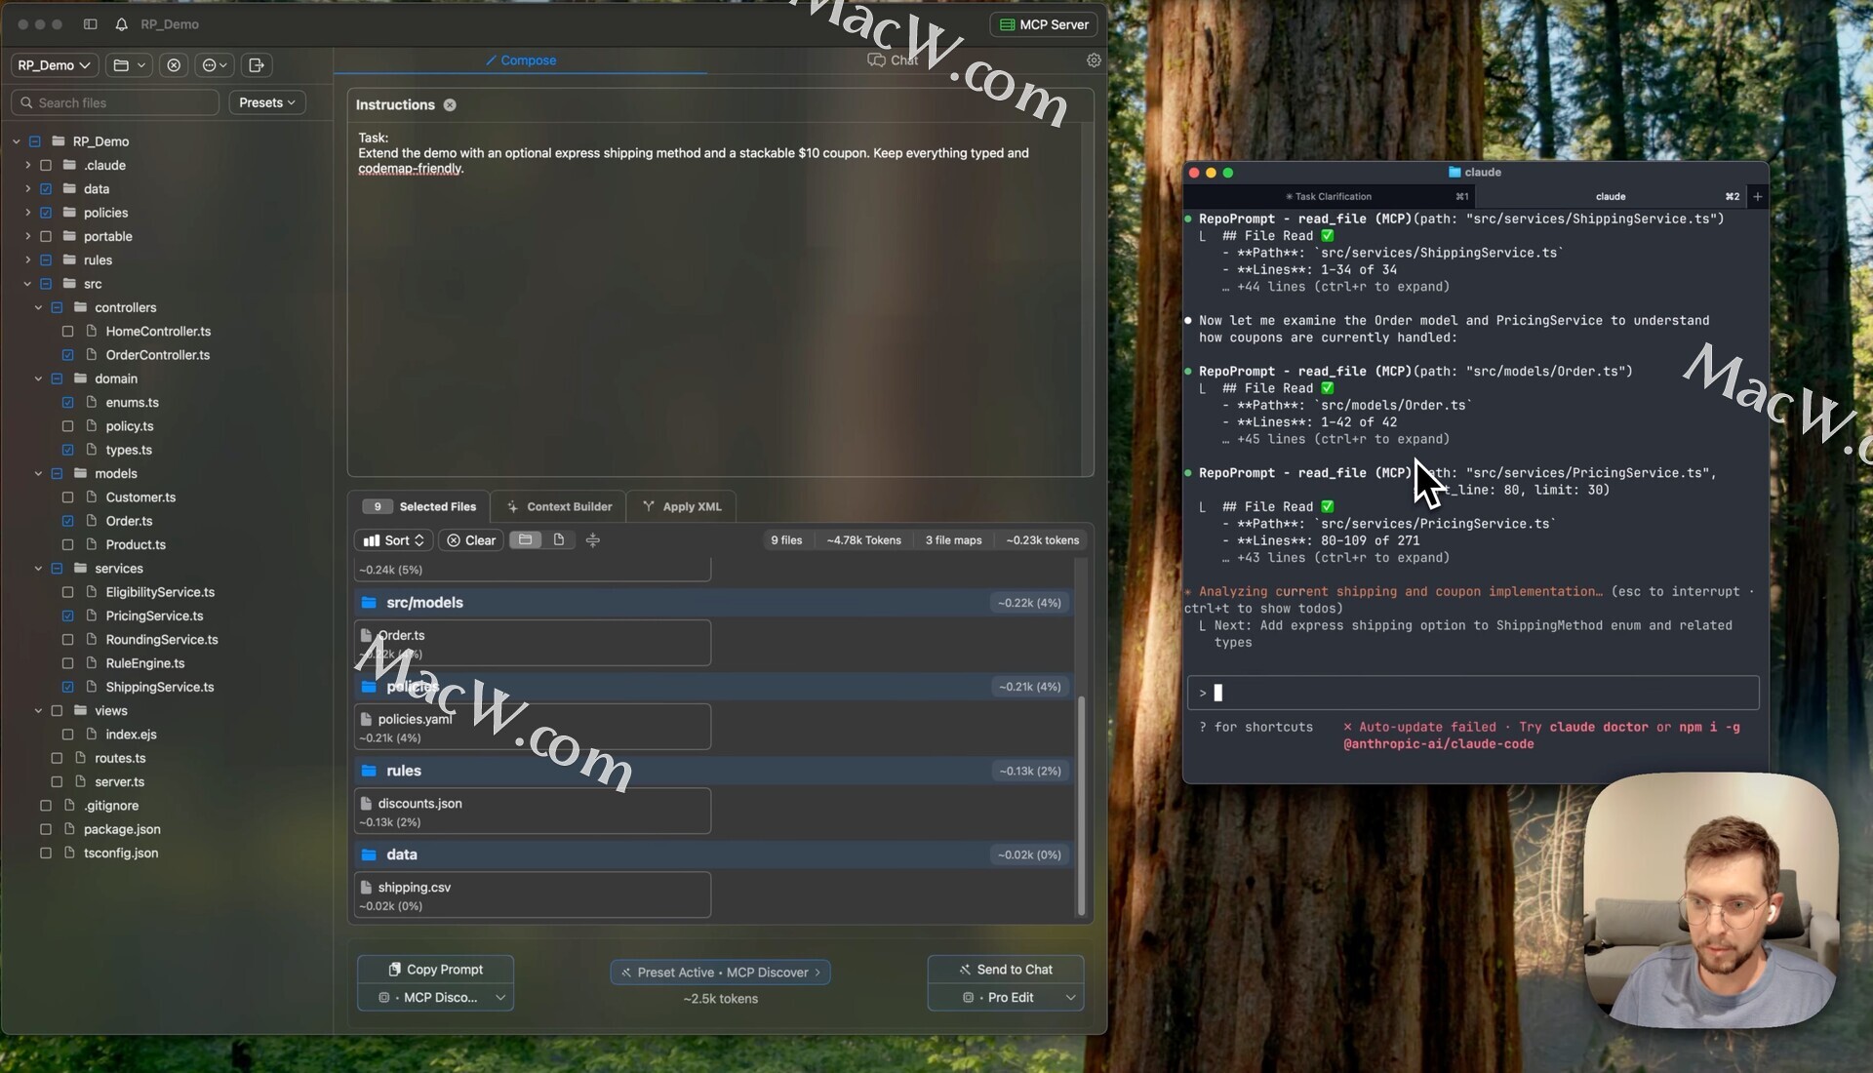Check the HomeController.ts checkbox
The image size is (1873, 1073).
tap(67, 332)
